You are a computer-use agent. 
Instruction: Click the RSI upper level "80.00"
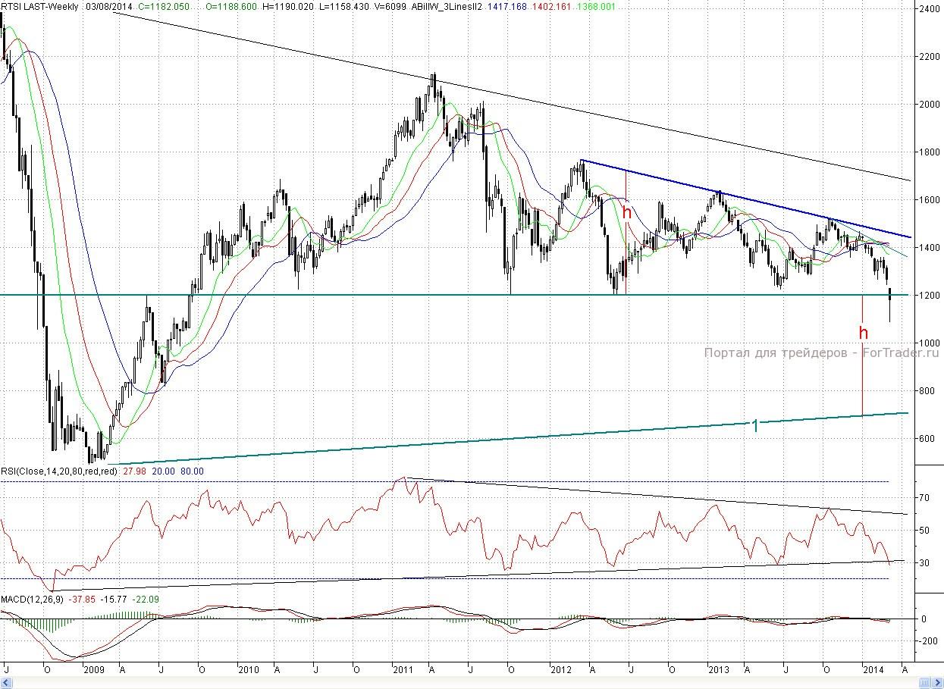192,471
